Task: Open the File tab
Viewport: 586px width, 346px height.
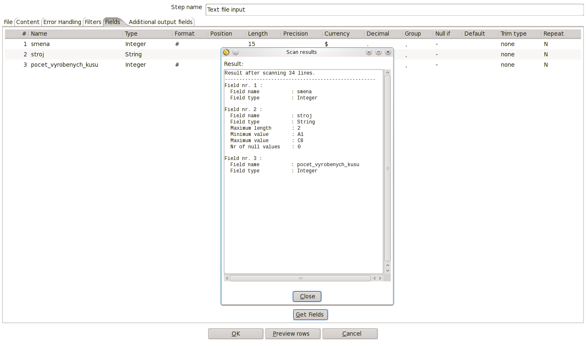Action: coord(8,22)
